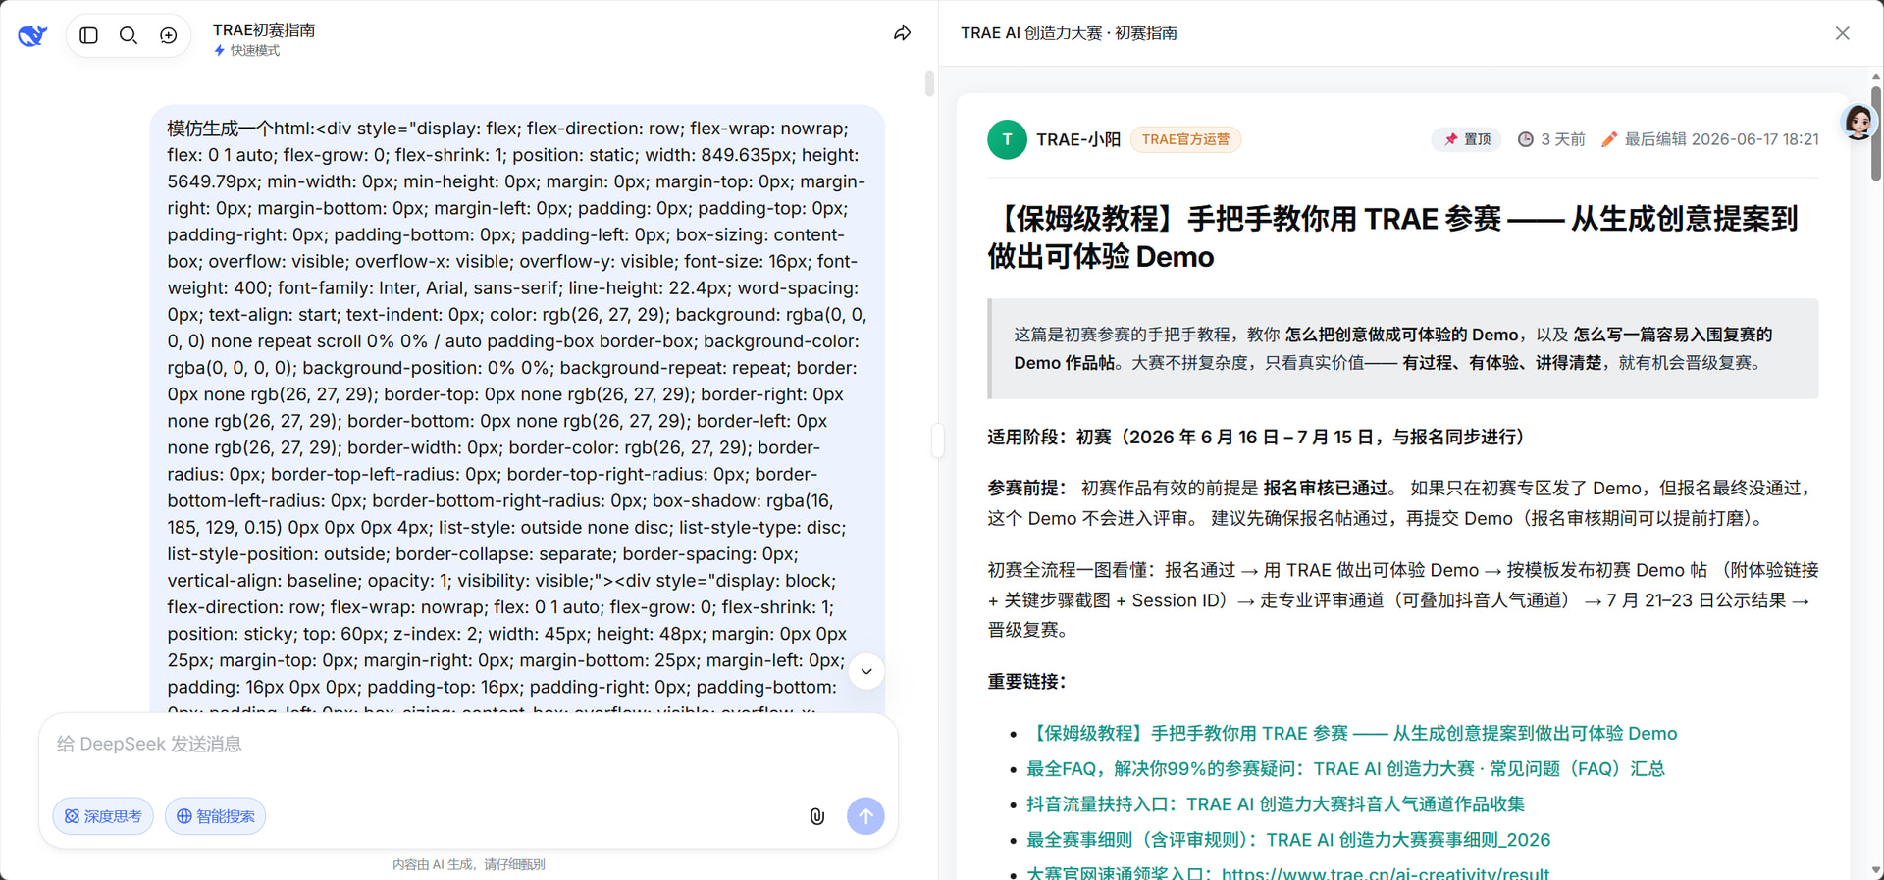Click the 初赛全流程一图看懂 paragraph
This screenshot has width=1884, height=880.
tap(1402, 599)
